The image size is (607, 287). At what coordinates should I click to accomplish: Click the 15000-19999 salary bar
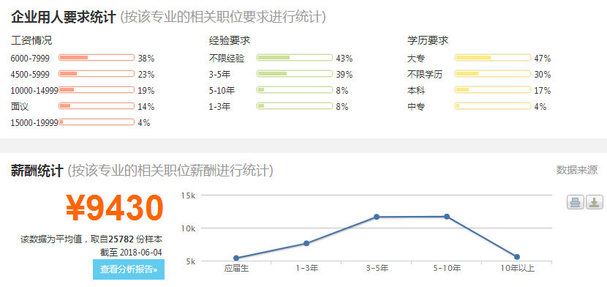tap(97, 122)
